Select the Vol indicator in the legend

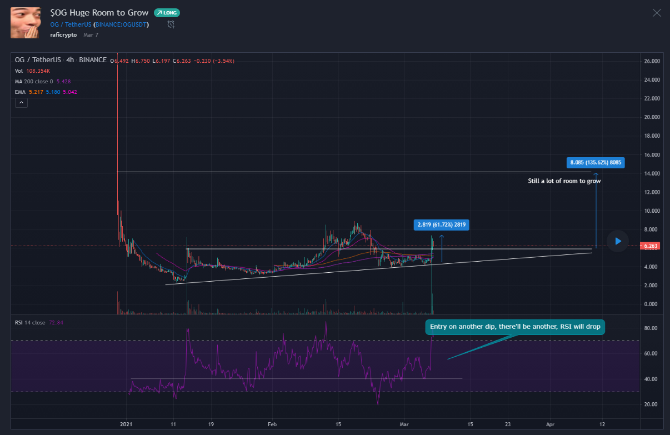[19, 71]
